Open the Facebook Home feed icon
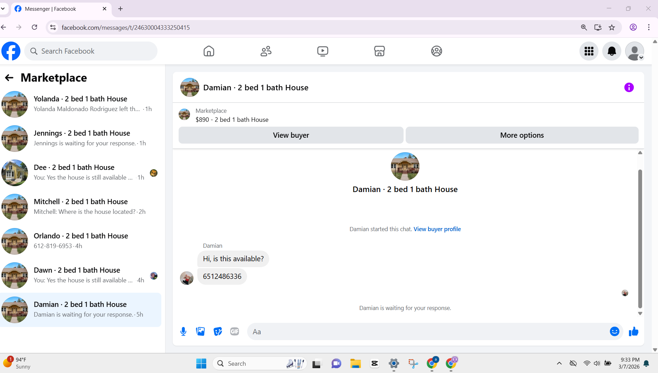The width and height of the screenshot is (658, 373). 209,51
